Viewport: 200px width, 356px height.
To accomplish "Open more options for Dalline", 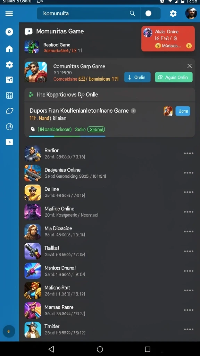I will click(x=189, y=192).
